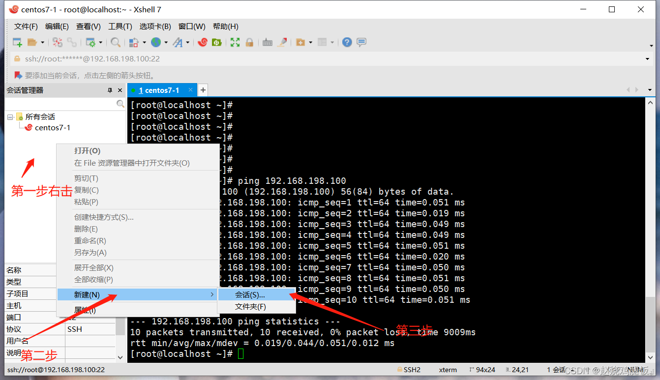Open the dropdown next to Open folder icon

[42, 43]
